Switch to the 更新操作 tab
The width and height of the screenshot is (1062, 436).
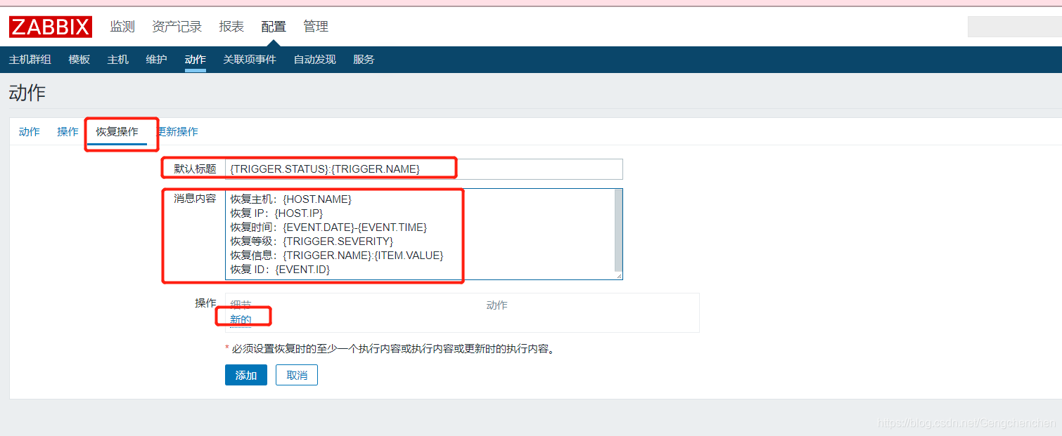(177, 131)
